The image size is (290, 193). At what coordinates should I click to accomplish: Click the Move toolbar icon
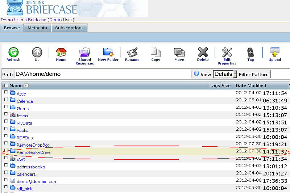click(x=179, y=53)
